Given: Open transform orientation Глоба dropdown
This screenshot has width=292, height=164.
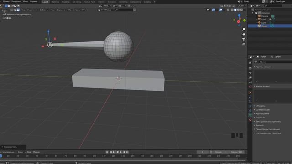Looking at the screenshot, I should click(x=105, y=6).
